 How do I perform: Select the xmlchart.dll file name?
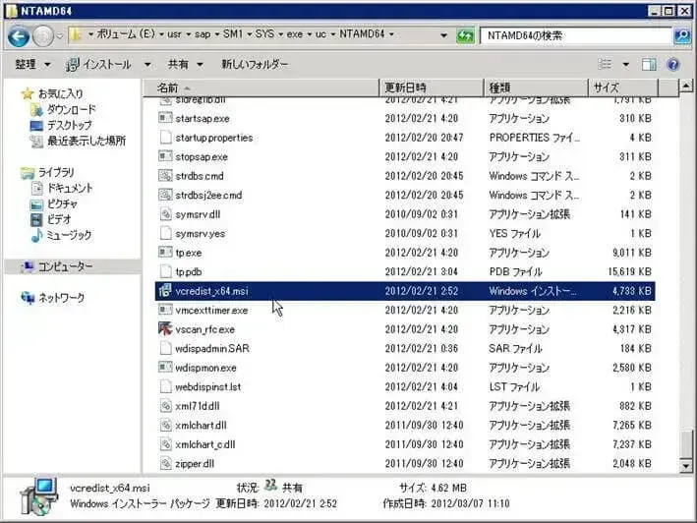click(x=201, y=426)
